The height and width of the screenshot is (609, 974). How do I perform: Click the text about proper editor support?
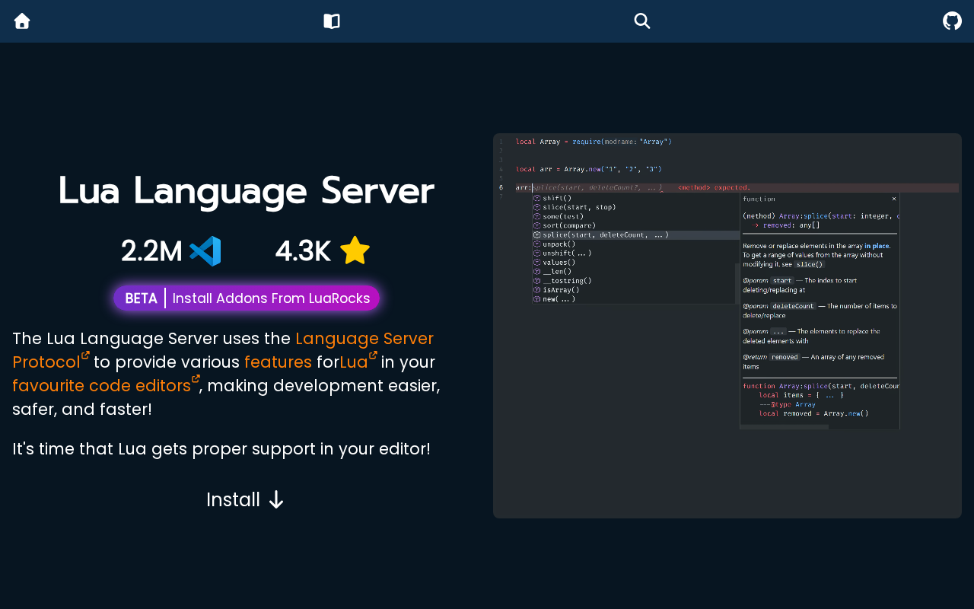tap(221, 449)
